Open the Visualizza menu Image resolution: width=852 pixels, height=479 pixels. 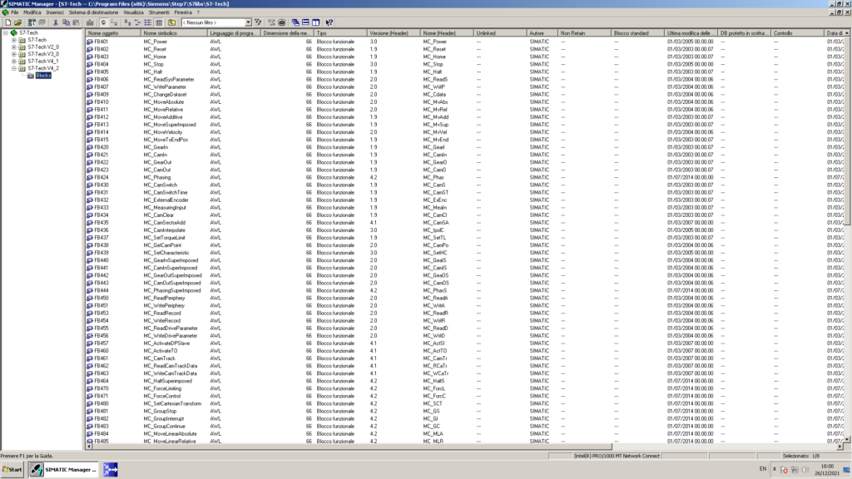pos(133,12)
